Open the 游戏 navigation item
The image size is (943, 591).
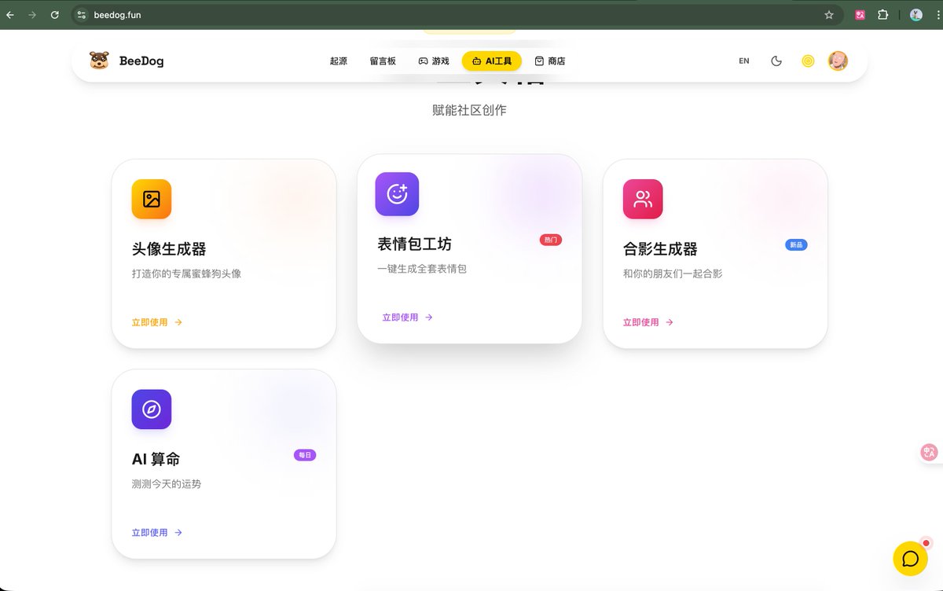[434, 61]
